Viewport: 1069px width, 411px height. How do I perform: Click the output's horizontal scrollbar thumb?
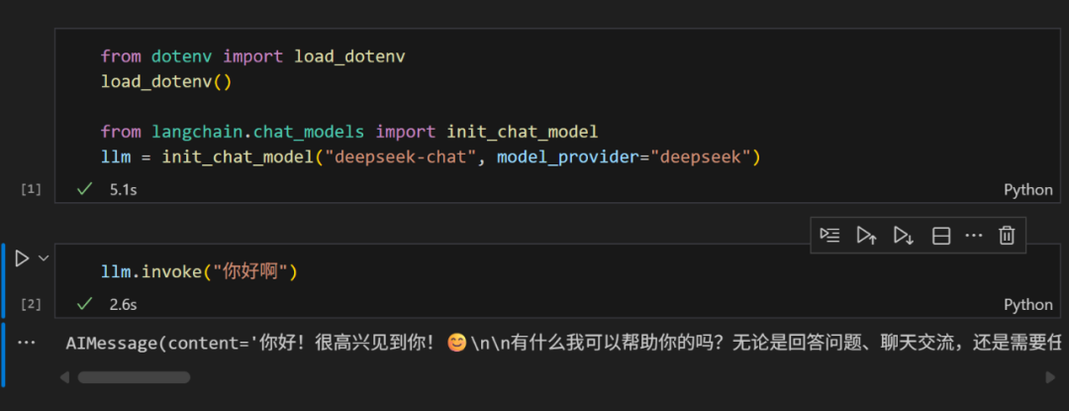[x=134, y=377]
